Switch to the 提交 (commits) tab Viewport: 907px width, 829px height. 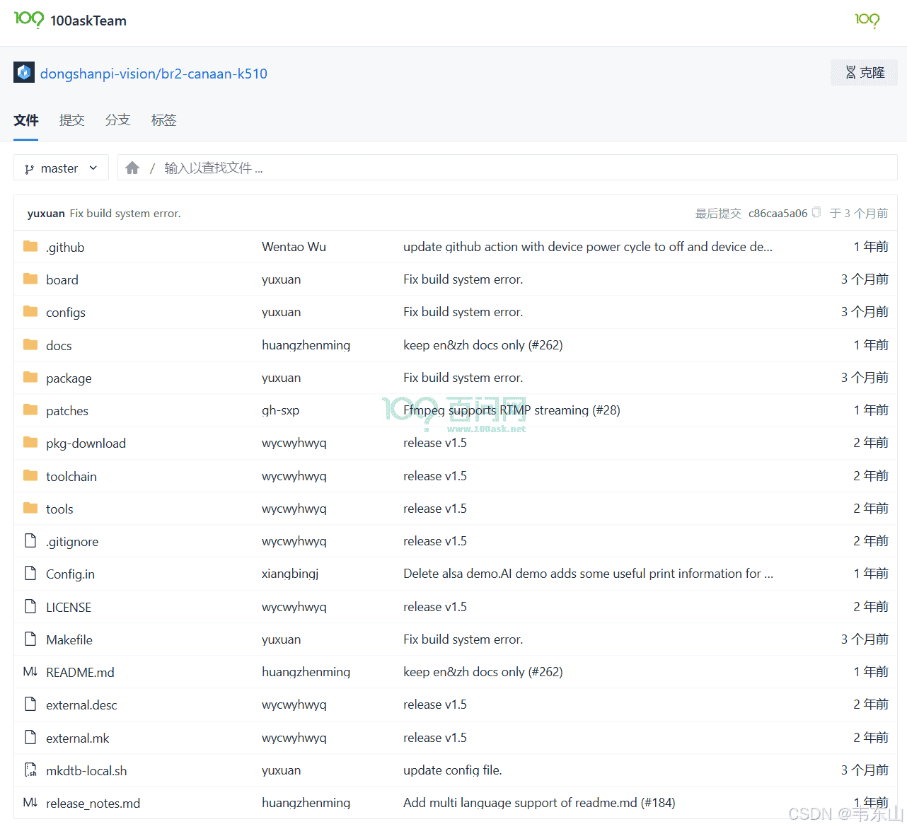[71, 120]
